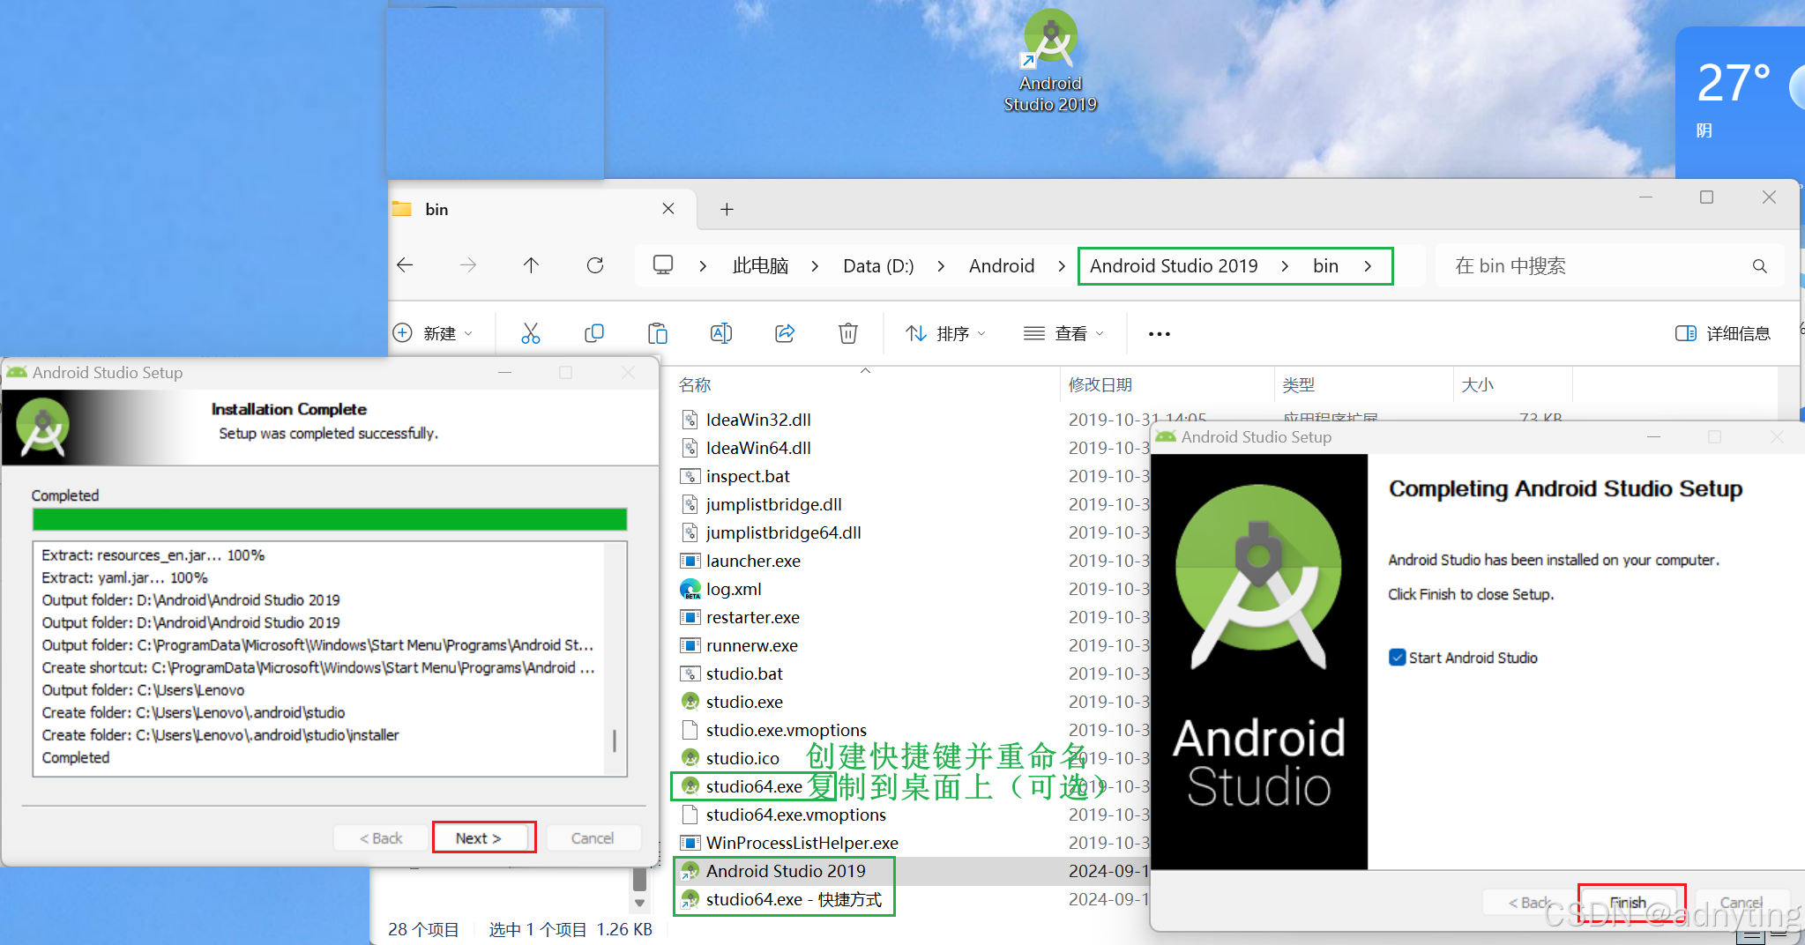Select the file jumplistbridge.dll
Screen dimensions: 1805x945
coord(773,504)
